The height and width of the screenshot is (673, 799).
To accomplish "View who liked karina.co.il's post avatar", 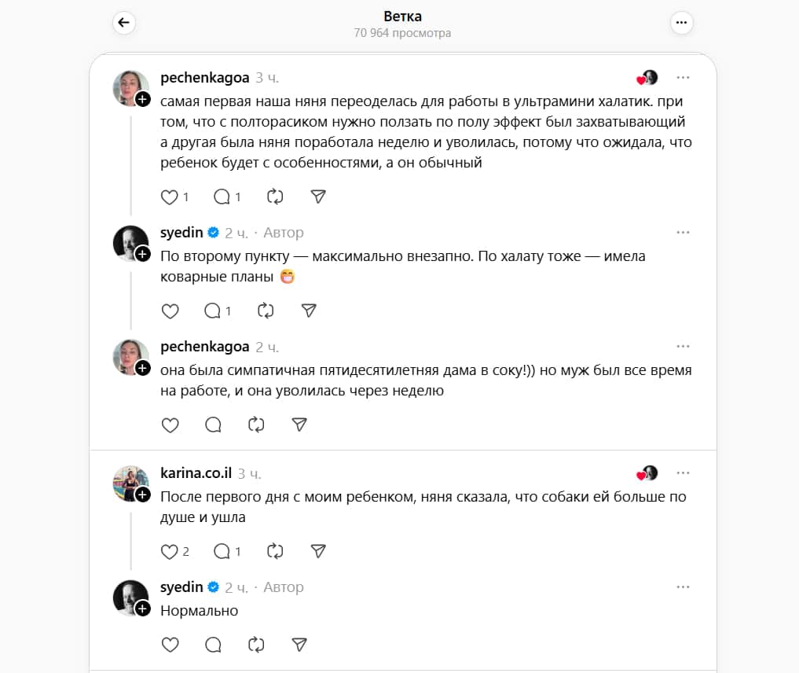I will (x=647, y=473).
